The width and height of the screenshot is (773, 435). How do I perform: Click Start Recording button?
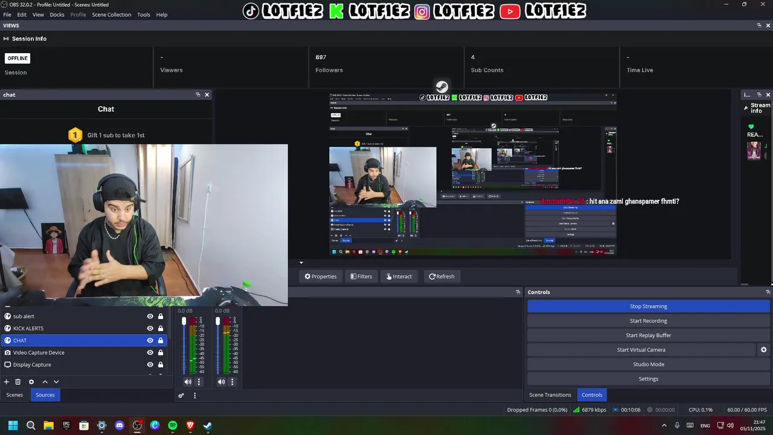click(649, 321)
